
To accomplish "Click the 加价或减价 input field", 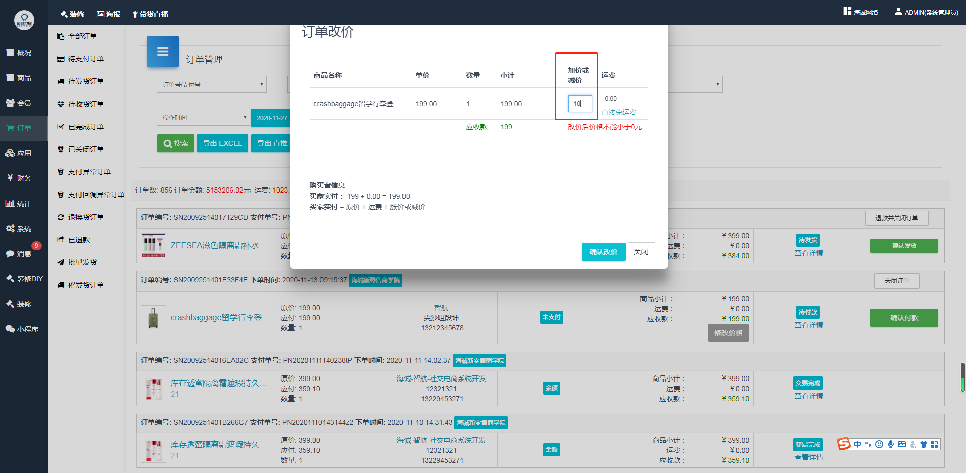I will point(580,104).
